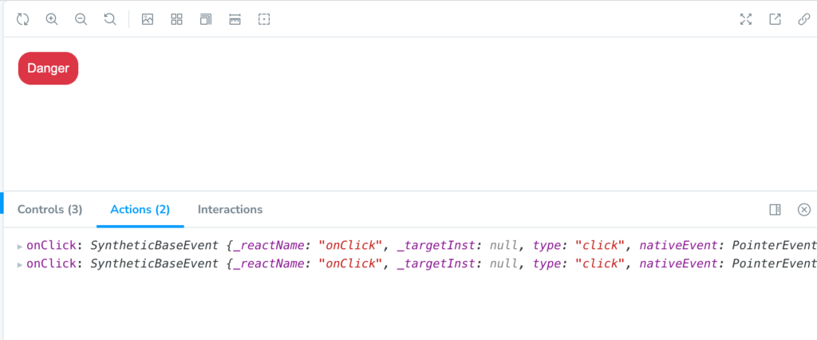Reset the canvas zoom level
Screen dimensions: 817x340
coord(110,19)
